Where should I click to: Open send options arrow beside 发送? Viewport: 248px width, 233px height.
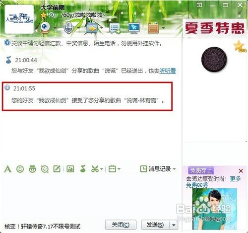[174, 225]
